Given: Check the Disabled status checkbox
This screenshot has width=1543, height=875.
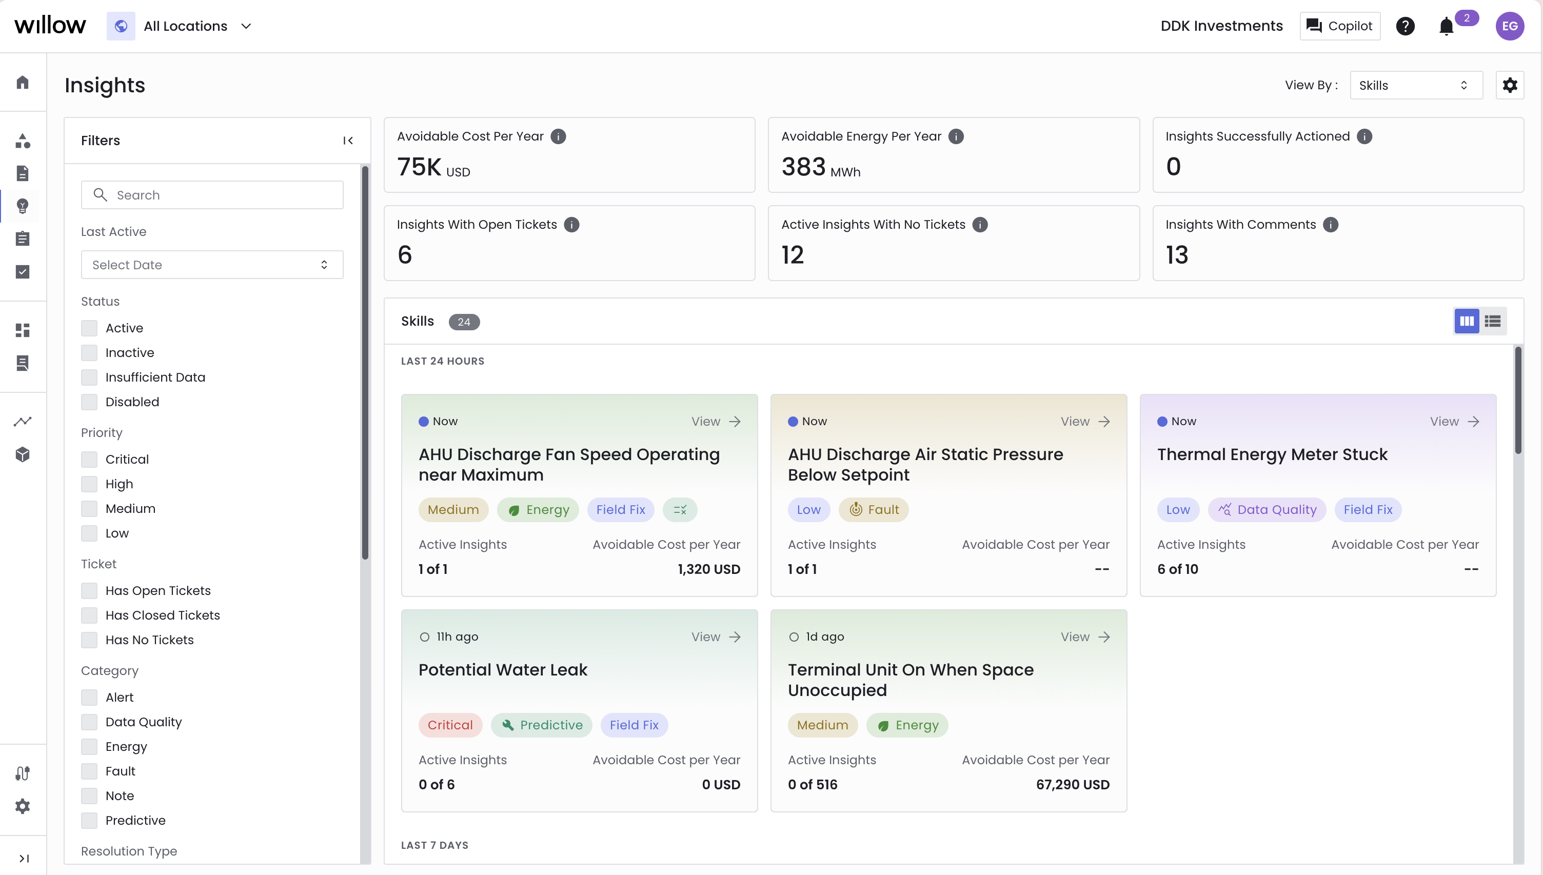Looking at the screenshot, I should click(89, 402).
